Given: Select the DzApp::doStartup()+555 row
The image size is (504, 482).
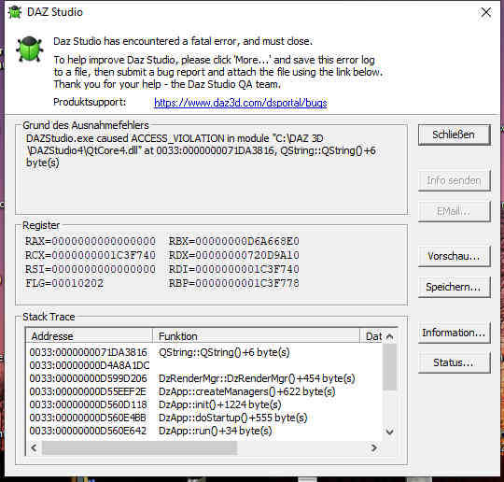Looking at the screenshot, I should 205,418.
